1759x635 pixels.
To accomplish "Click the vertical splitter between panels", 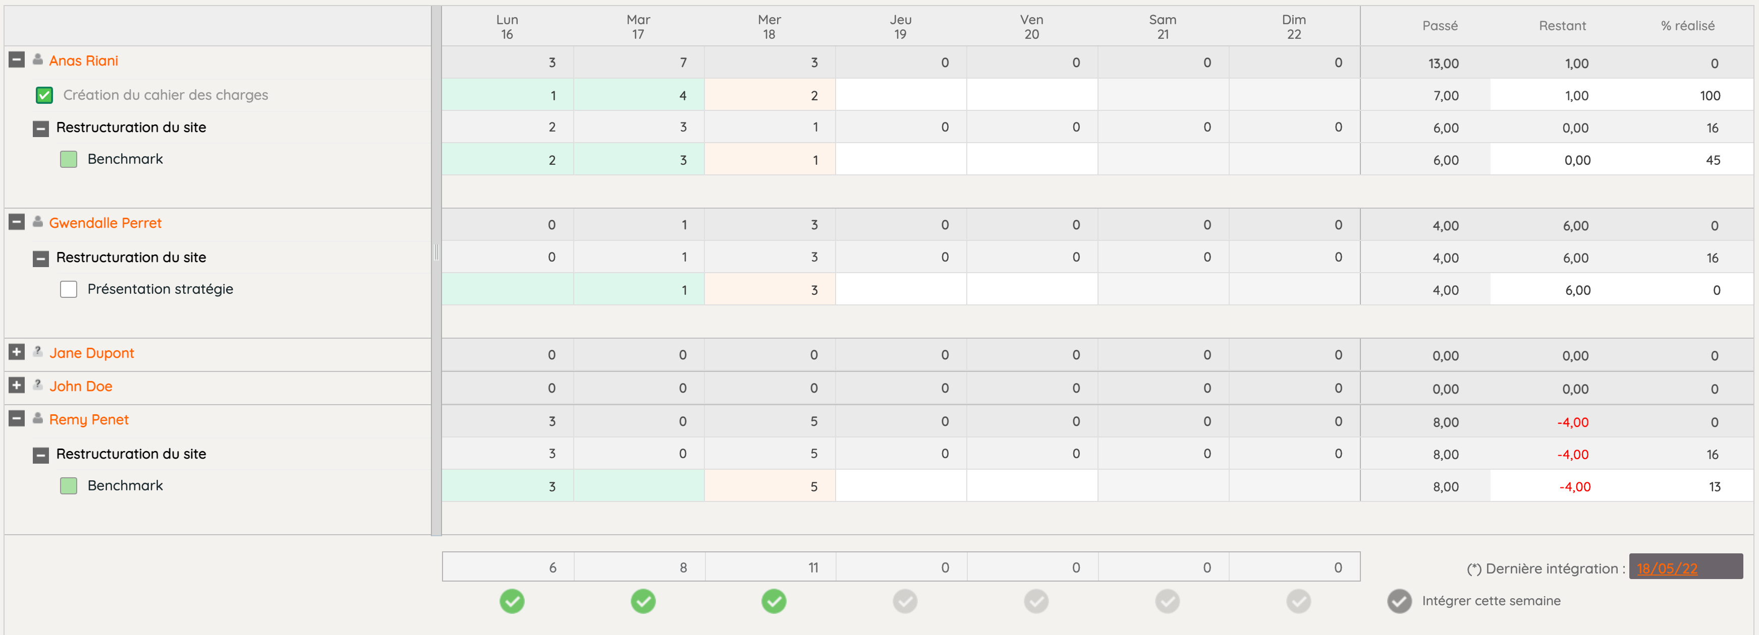I will point(435,253).
